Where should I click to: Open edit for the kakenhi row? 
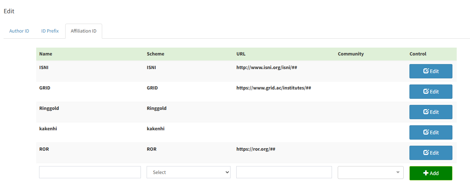431,132
